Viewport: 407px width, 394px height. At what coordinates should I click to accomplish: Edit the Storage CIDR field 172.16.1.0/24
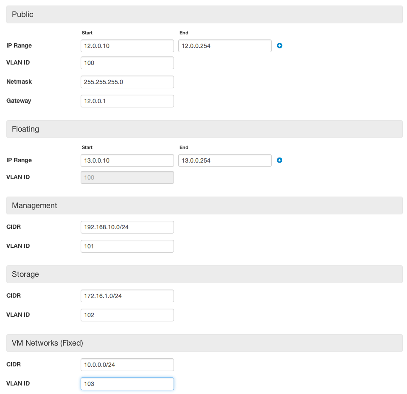[x=127, y=296]
